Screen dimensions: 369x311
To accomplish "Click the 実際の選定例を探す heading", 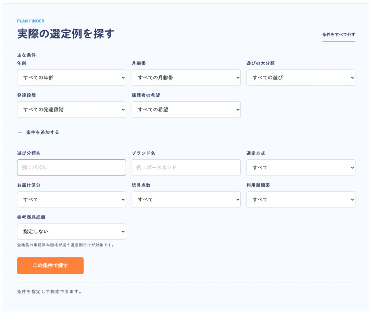I will (x=66, y=34).
